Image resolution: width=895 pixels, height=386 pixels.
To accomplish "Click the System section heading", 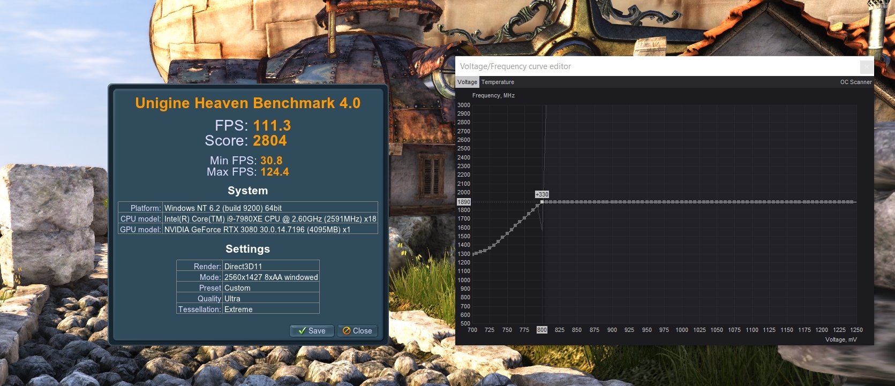I will coord(247,191).
